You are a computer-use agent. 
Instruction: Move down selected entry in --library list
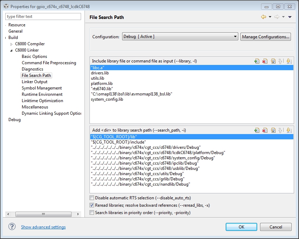pyautogui.click(x=289, y=61)
